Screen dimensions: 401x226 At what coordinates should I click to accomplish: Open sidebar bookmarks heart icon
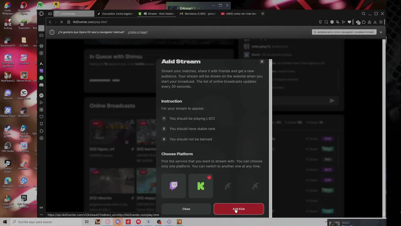point(41,117)
